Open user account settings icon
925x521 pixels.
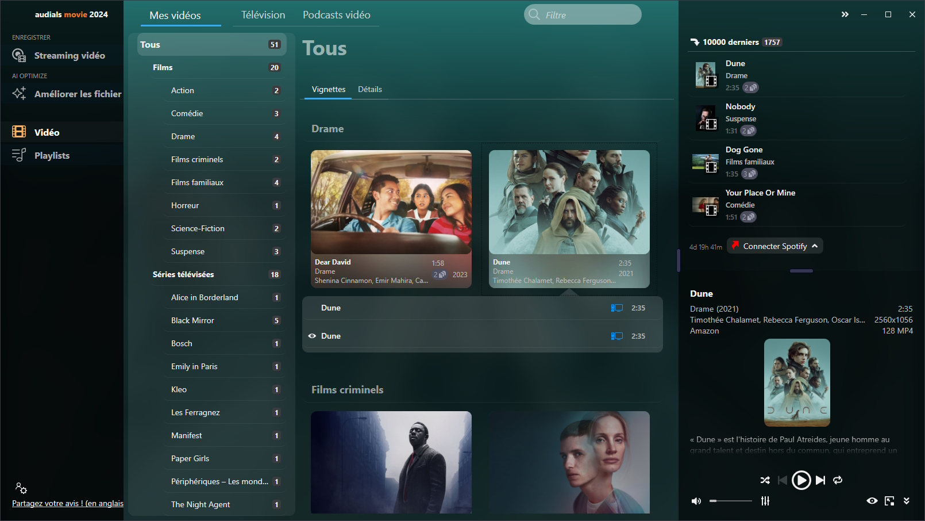point(21,488)
